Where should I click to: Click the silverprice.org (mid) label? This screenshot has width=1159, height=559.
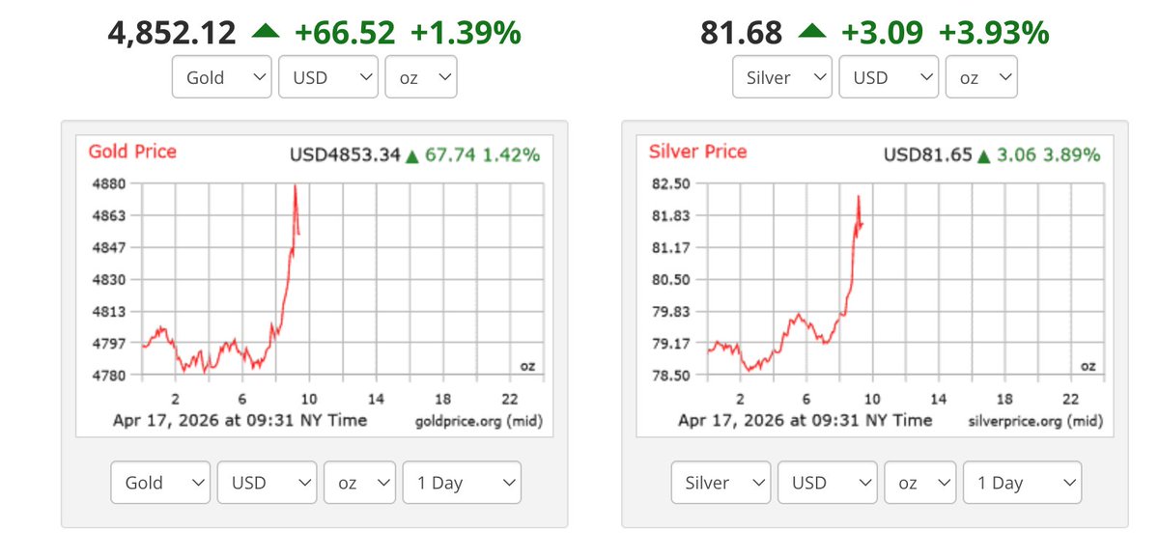[1034, 422]
